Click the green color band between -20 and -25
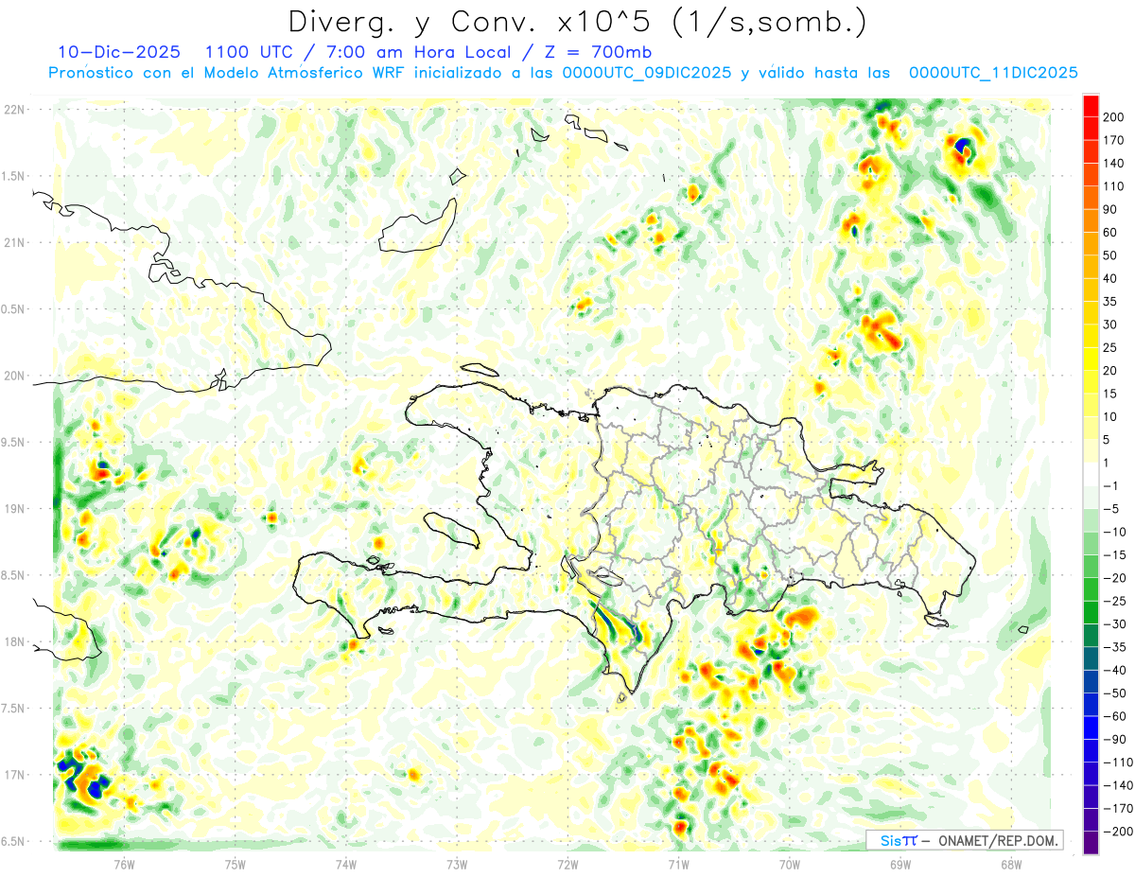1135x877 pixels. click(x=1091, y=589)
